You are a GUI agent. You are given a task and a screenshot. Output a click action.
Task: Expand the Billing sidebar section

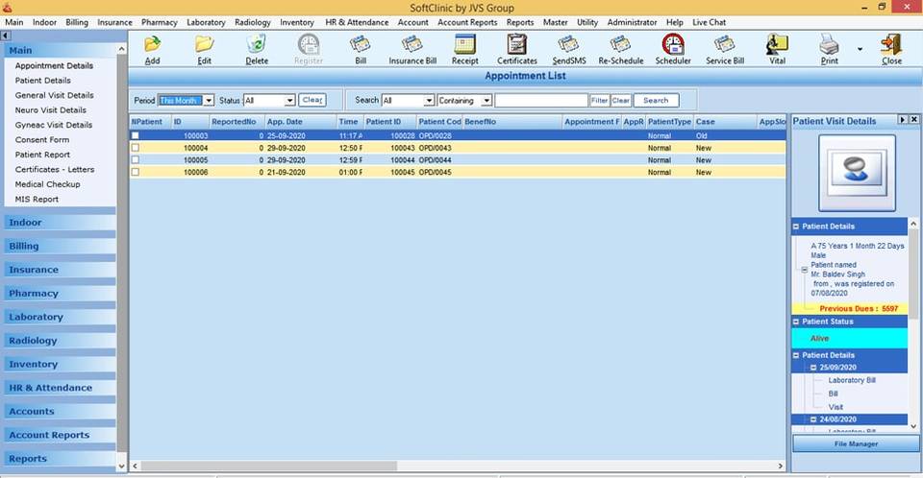click(60, 246)
